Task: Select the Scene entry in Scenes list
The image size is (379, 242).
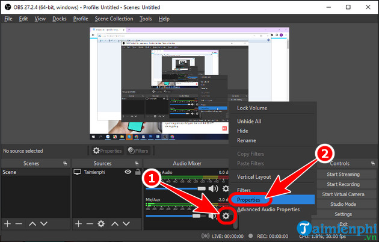Action: 35,172
